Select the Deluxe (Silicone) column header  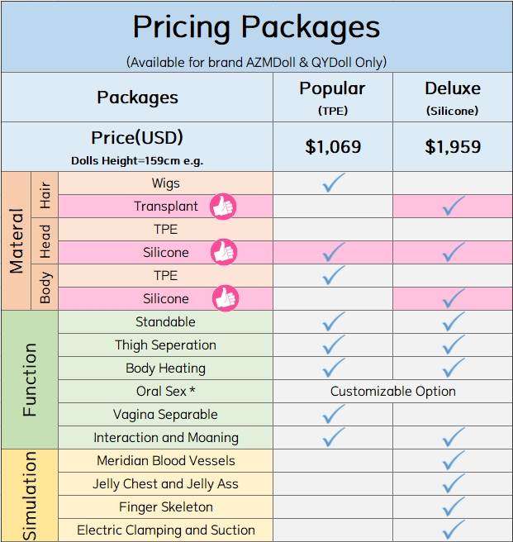click(x=452, y=97)
